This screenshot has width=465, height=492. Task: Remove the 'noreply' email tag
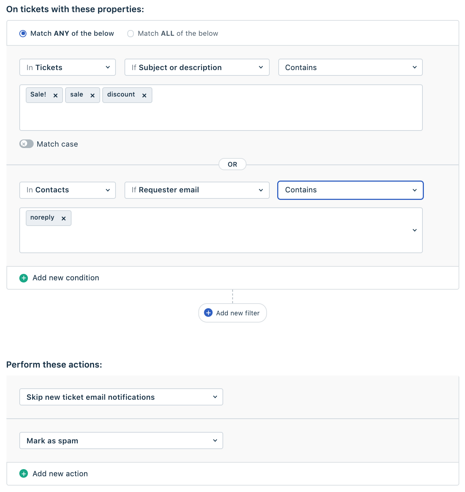coord(63,218)
